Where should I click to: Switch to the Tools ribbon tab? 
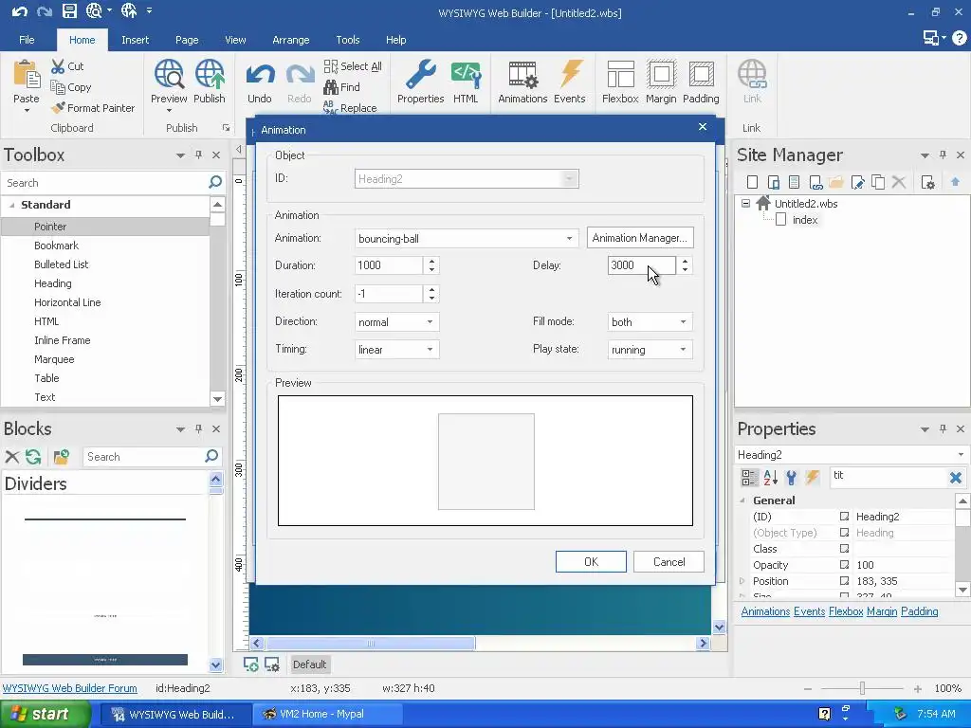[347, 40]
